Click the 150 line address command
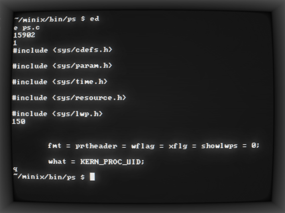The image size is (285, 213). pos(19,121)
